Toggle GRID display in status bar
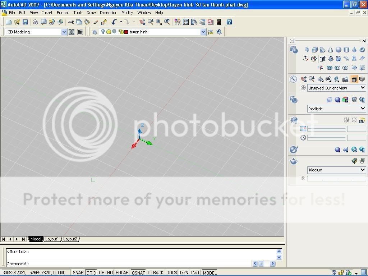This screenshot has width=368, height=276. click(91, 272)
